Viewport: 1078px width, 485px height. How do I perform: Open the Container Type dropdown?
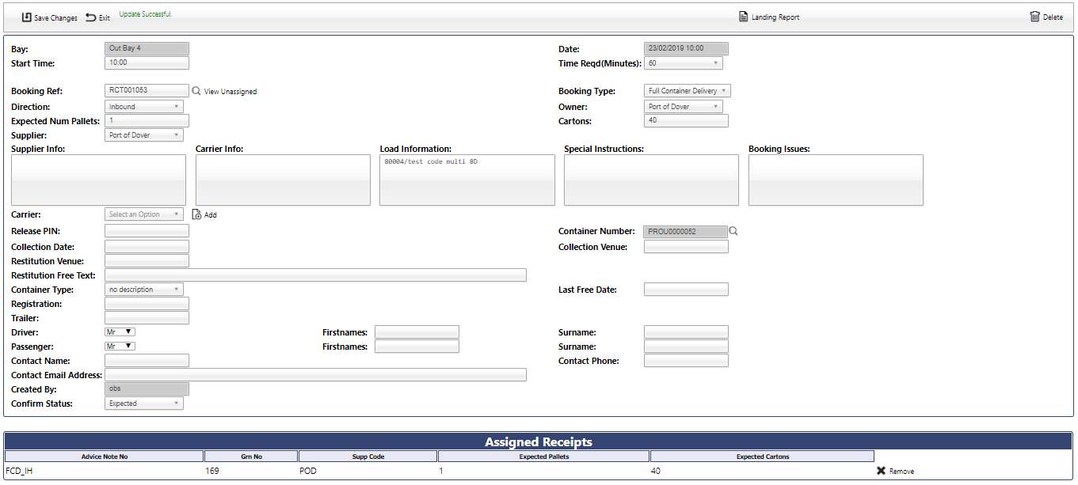[x=144, y=290]
